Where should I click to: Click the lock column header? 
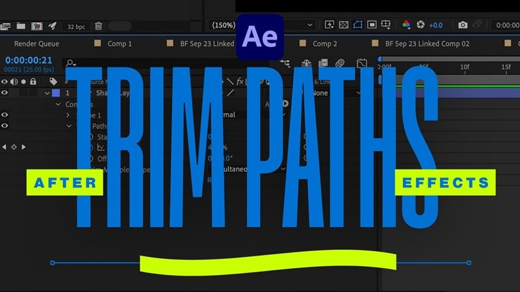[33, 82]
